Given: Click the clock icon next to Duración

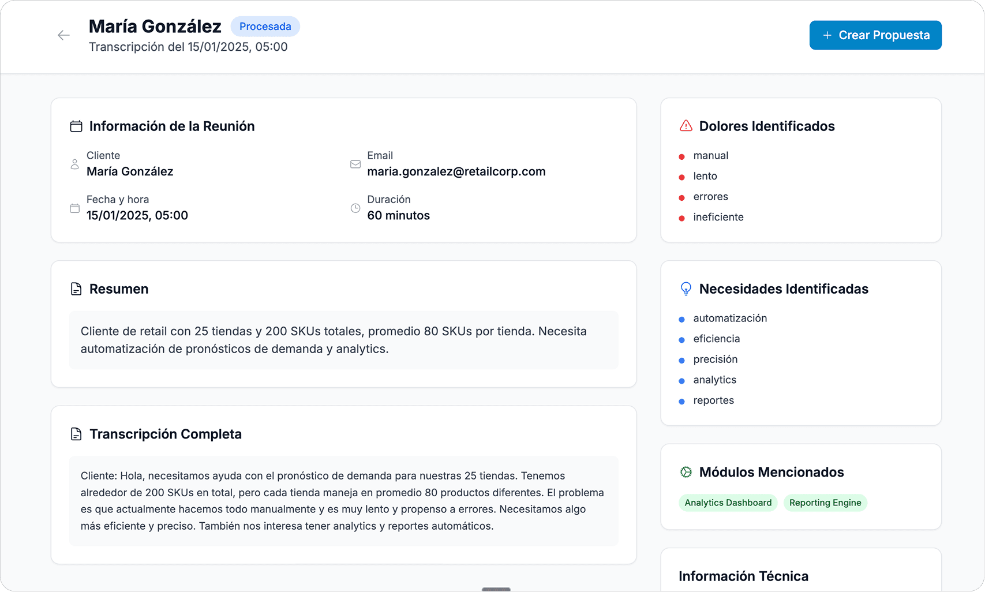Looking at the screenshot, I should (x=355, y=208).
